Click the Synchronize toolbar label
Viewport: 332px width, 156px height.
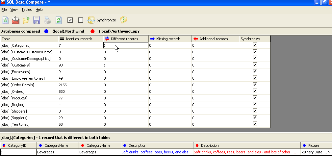point(106,20)
